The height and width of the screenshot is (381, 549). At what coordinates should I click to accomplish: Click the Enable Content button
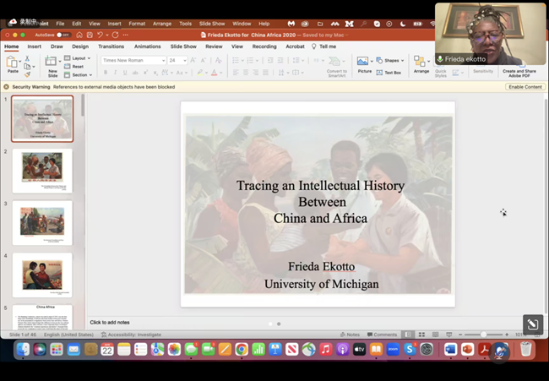(525, 87)
